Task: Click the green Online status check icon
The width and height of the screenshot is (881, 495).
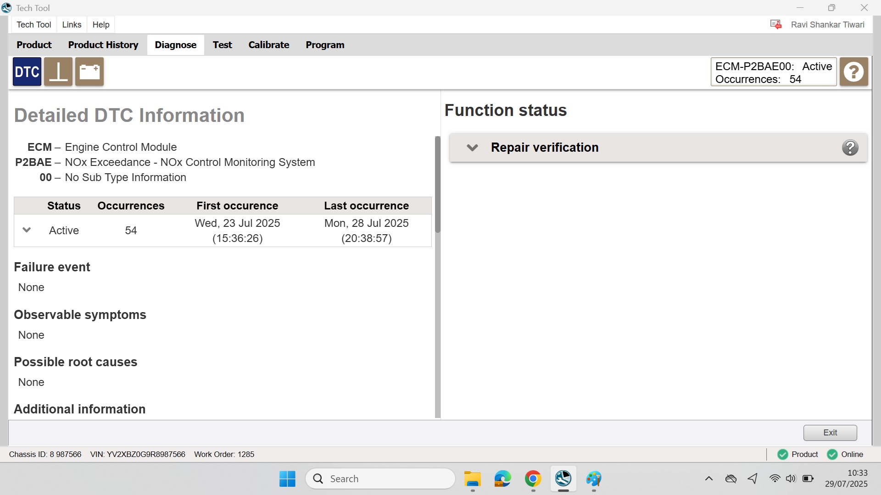Action: [832, 454]
